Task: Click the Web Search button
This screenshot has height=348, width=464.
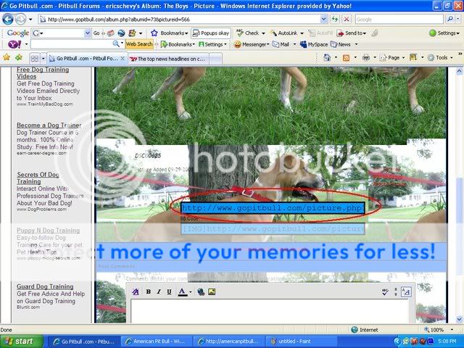Action: pyautogui.click(x=139, y=44)
